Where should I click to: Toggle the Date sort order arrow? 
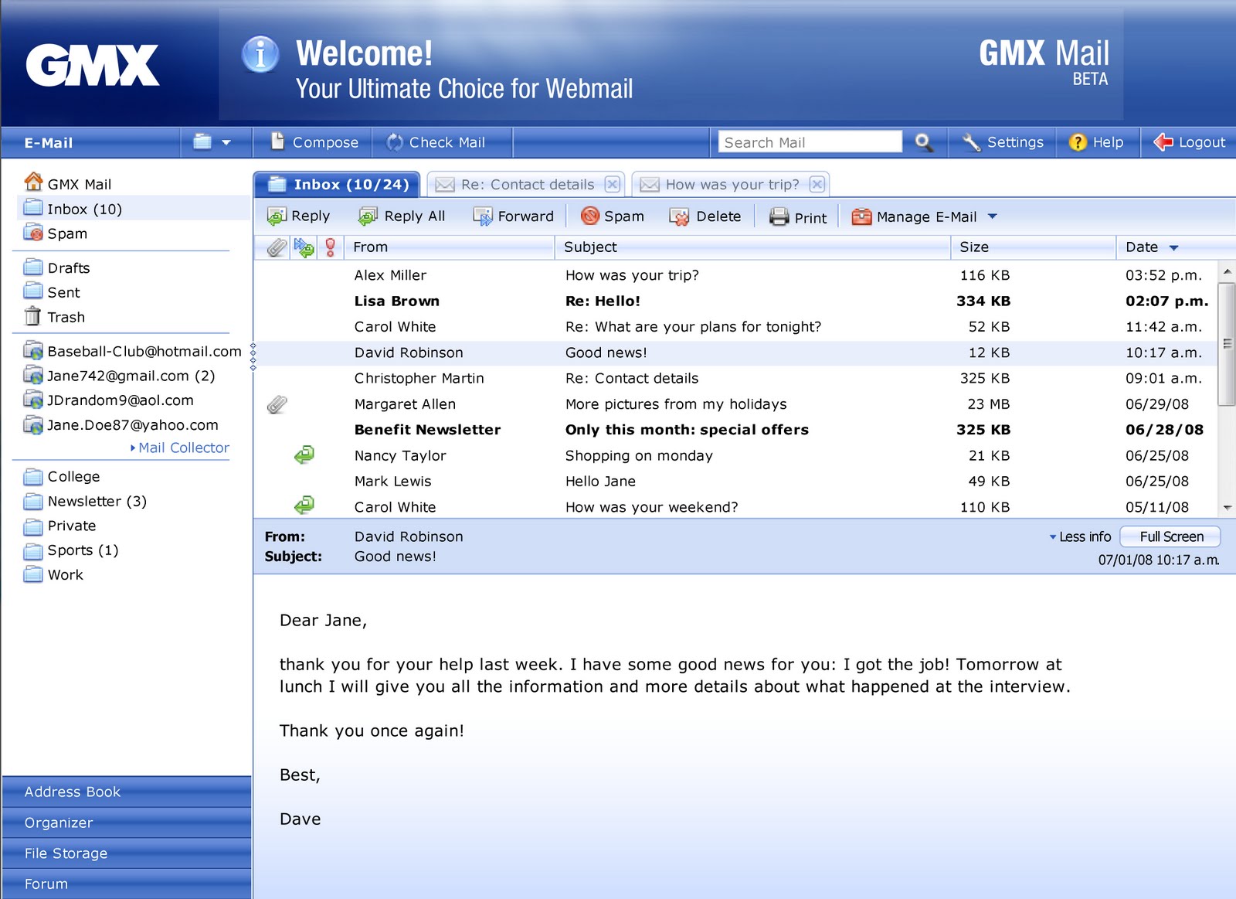click(x=1173, y=247)
